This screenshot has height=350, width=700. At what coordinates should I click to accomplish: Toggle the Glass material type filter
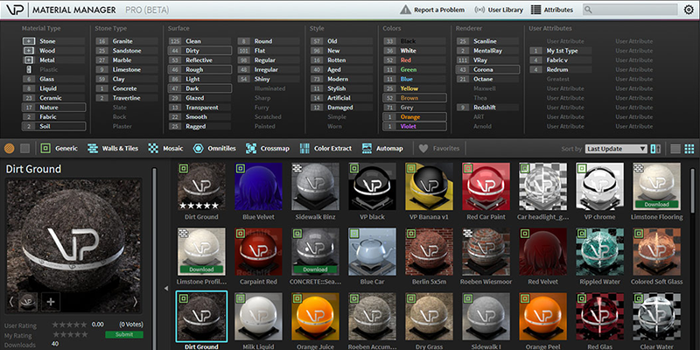coord(53,79)
